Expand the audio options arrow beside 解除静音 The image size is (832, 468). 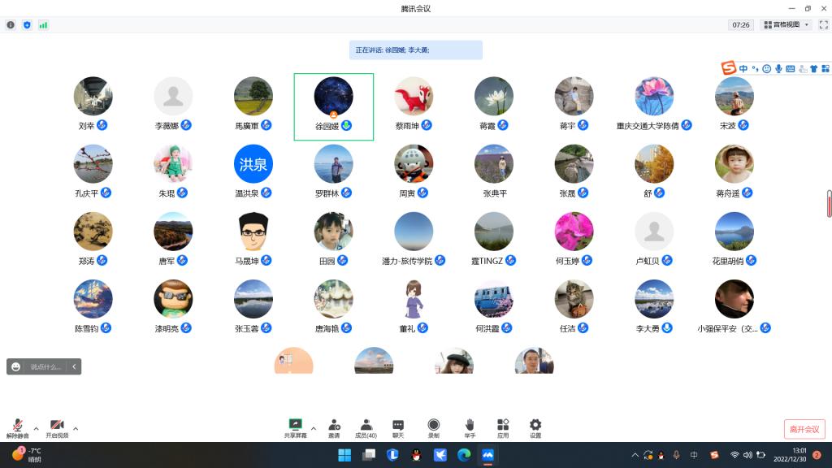pos(36,428)
